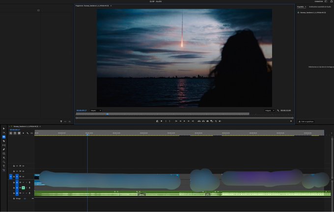Click the export share icon at top right

pyautogui.click(x=332, y=1)
